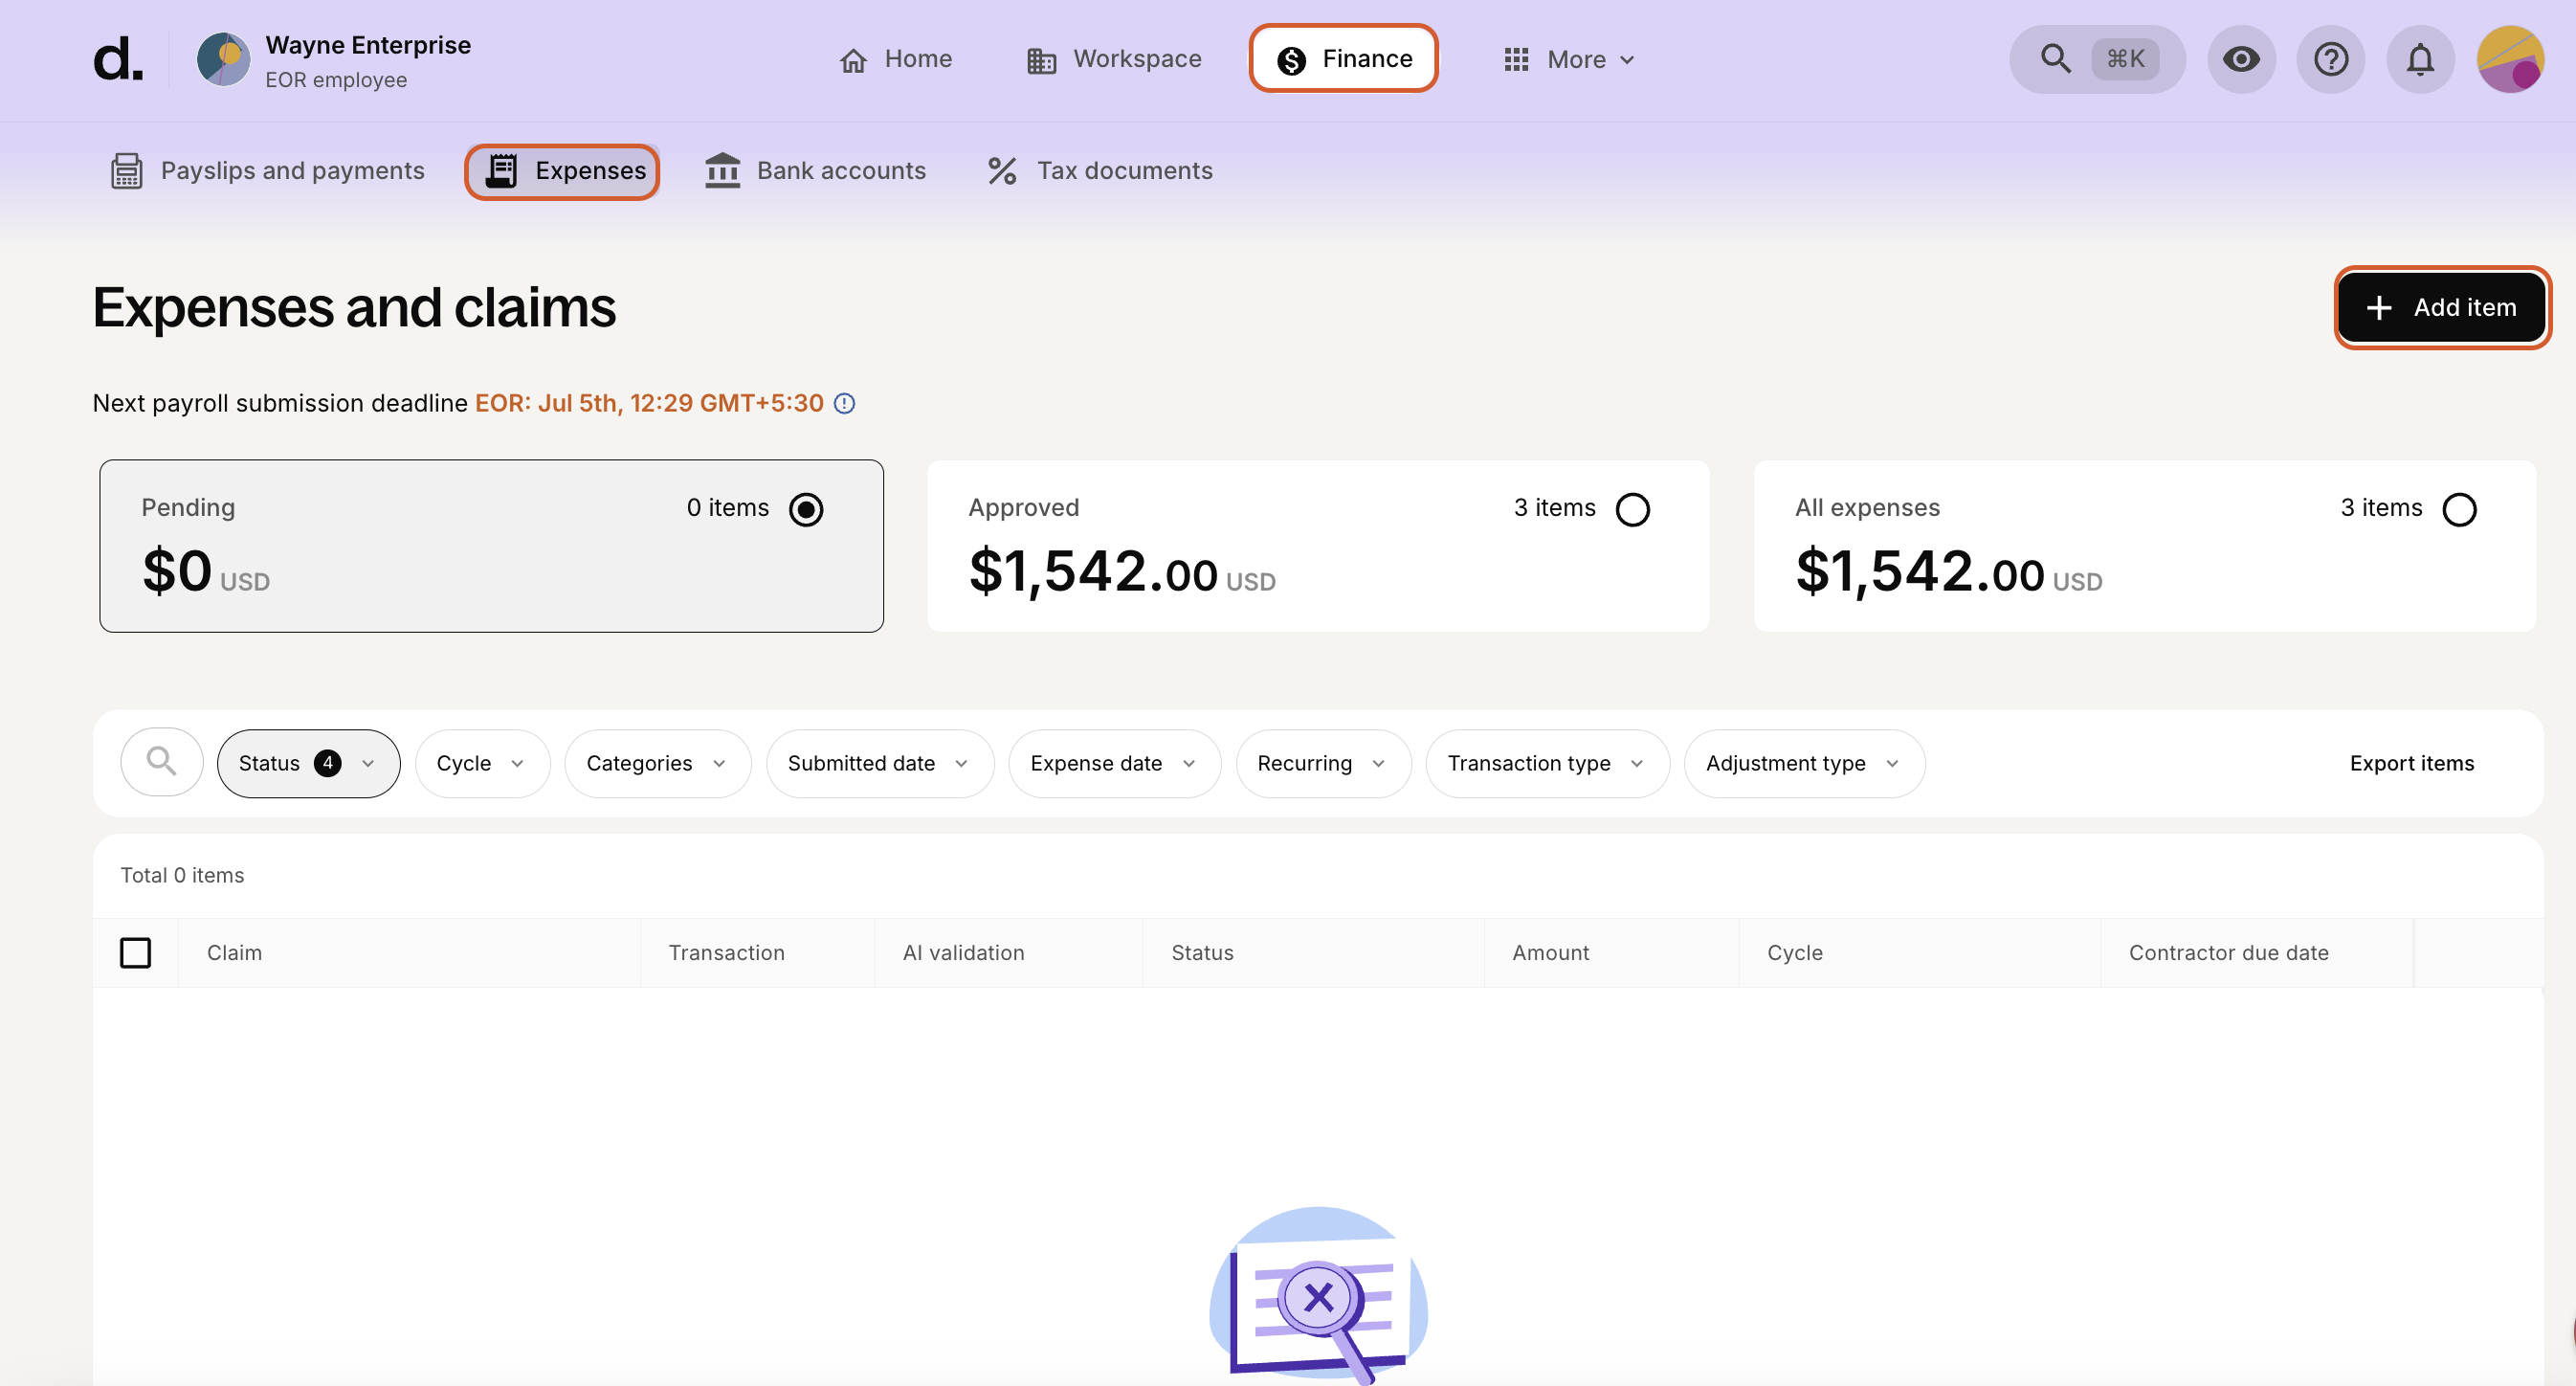Select the Approved expenses radio button
This screenshot has height=1386, width=2576.
pyautogui.click(x=1634, y=508)
